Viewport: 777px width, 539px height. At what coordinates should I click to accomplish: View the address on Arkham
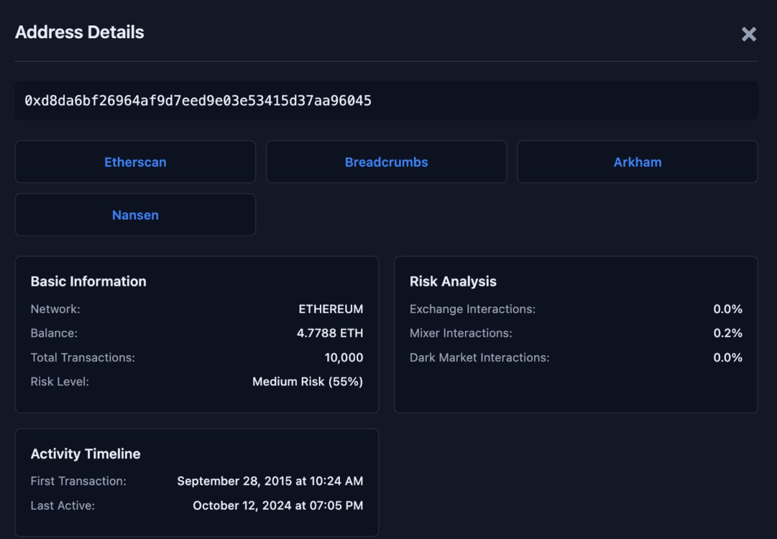coord(637,162)
